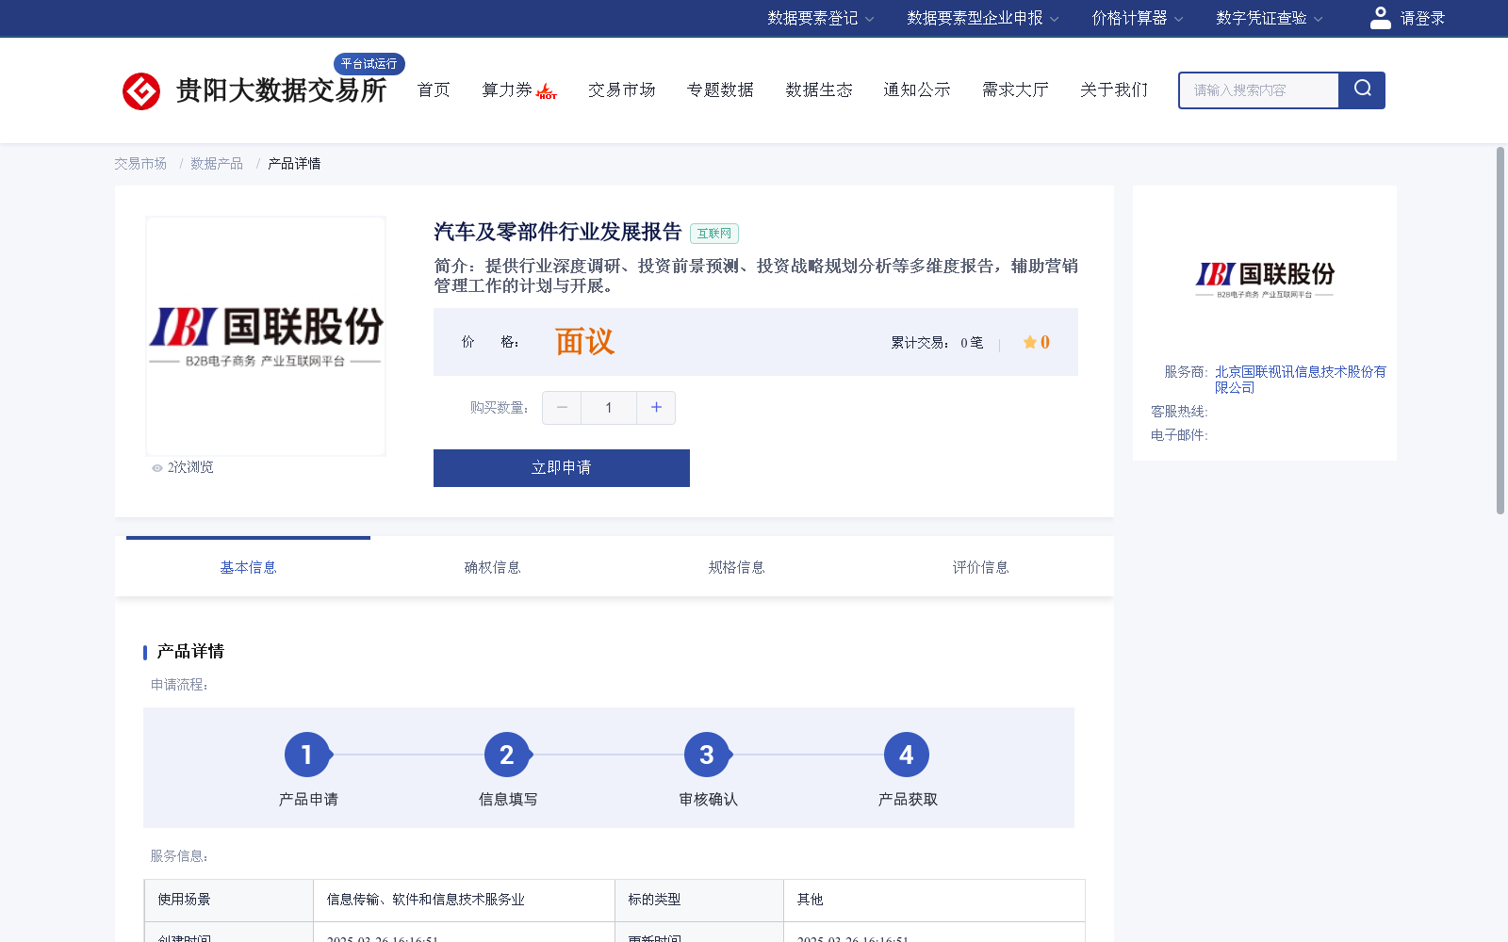The width and height of the screenshot is (1508, 942).
Task: Click the 请登录 link
Action: tap(1422, 18)
